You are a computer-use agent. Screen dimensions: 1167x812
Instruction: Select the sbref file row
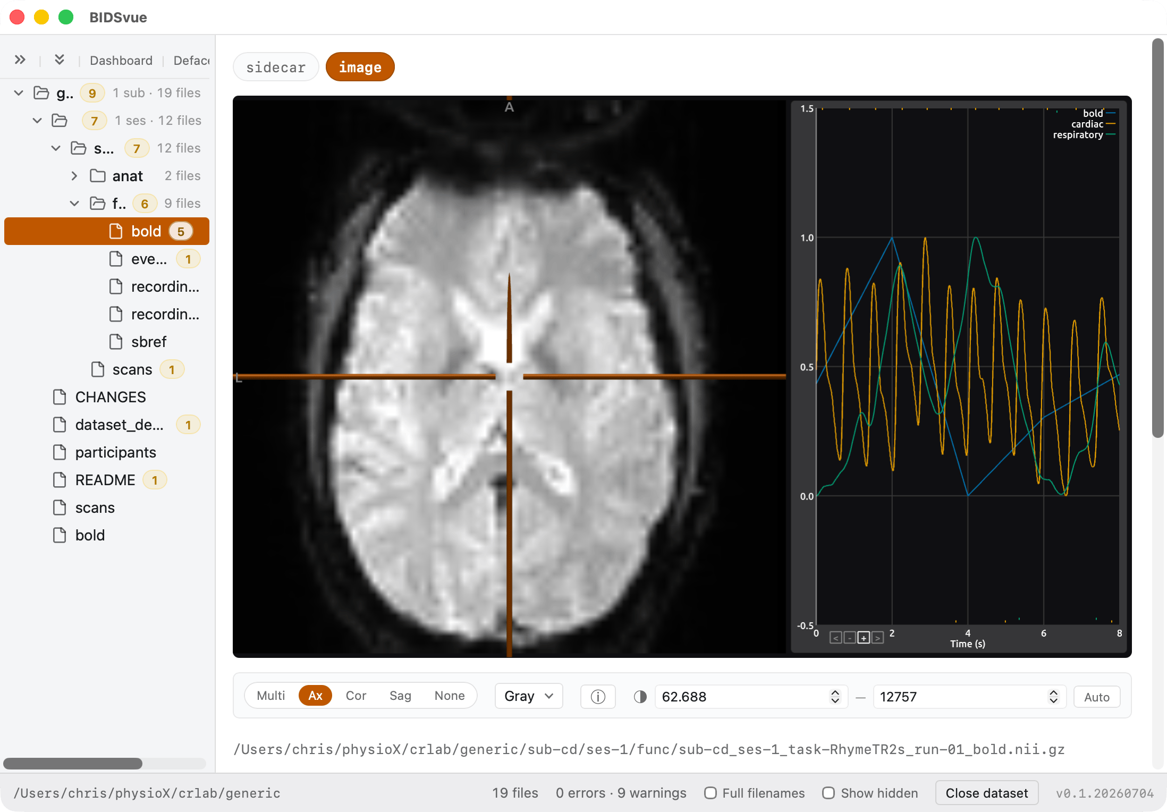coord(107,342)
